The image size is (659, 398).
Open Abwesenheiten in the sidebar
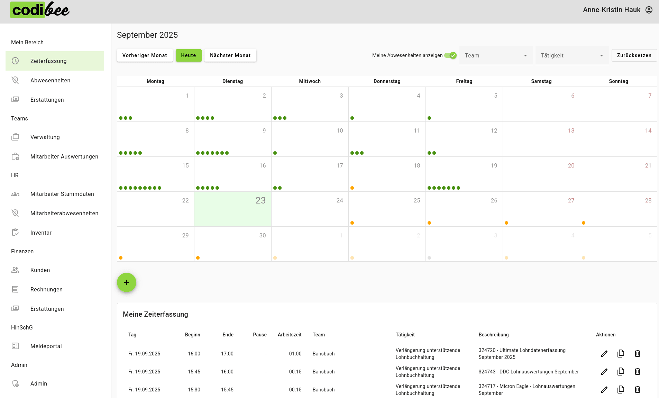click(x=50, y=80)
